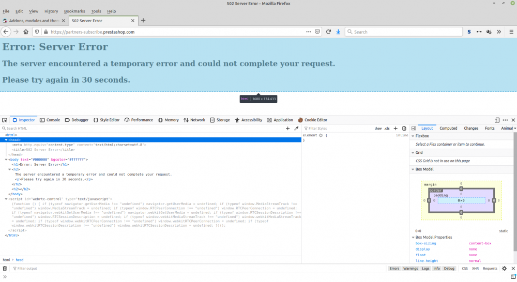Toggle Responsive Design Mode icon
The image size is (517, 282).
497,120
